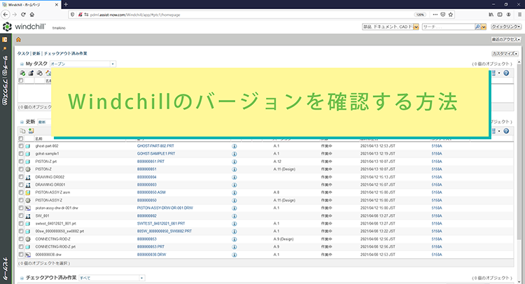Open the search pin icon in left sidebar
This screenshot has height=284, width=525.
click(5, 49)
